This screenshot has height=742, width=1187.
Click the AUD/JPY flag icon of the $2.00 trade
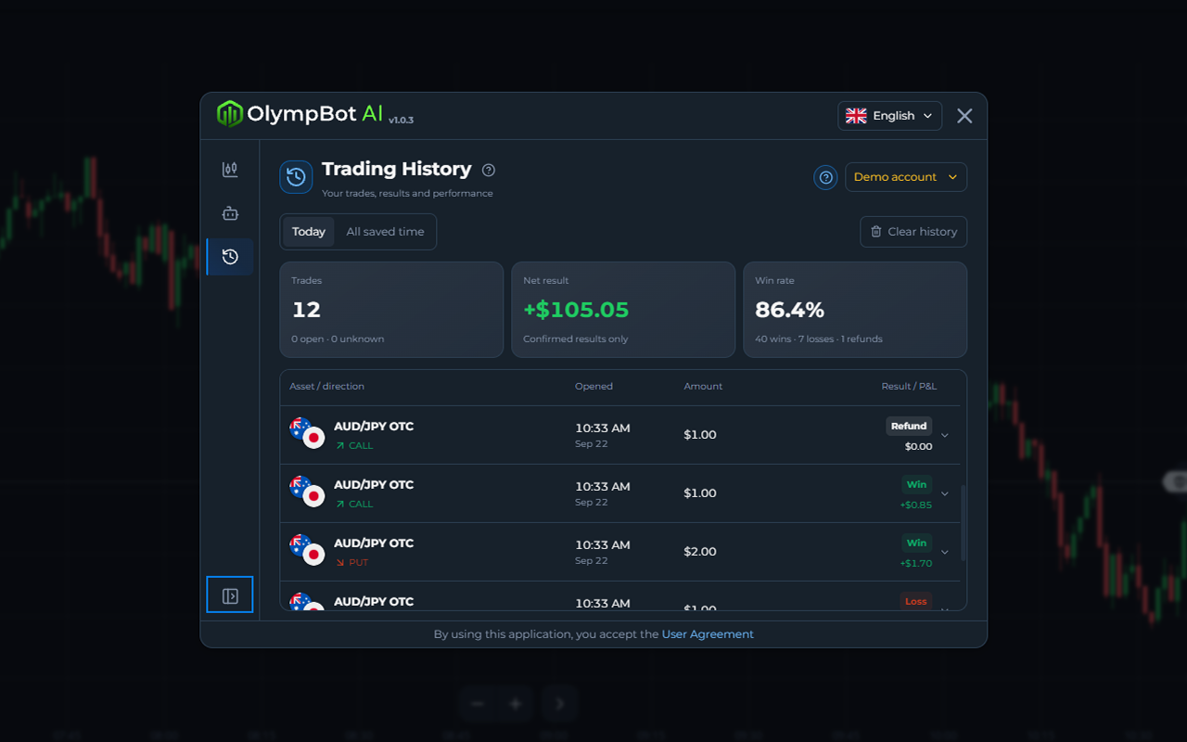[x=306, y=550]
